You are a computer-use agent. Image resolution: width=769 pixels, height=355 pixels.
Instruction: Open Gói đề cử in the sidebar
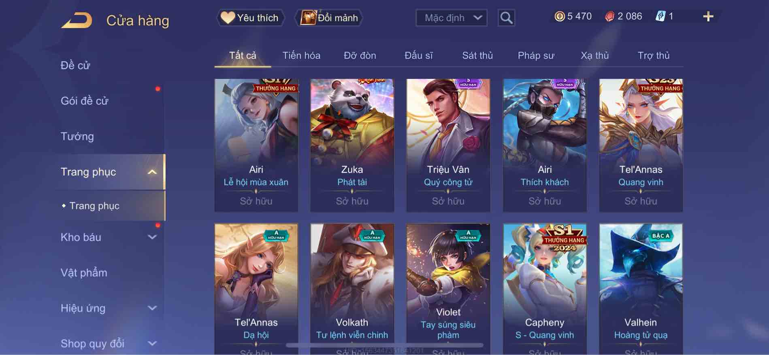(84, 101)
